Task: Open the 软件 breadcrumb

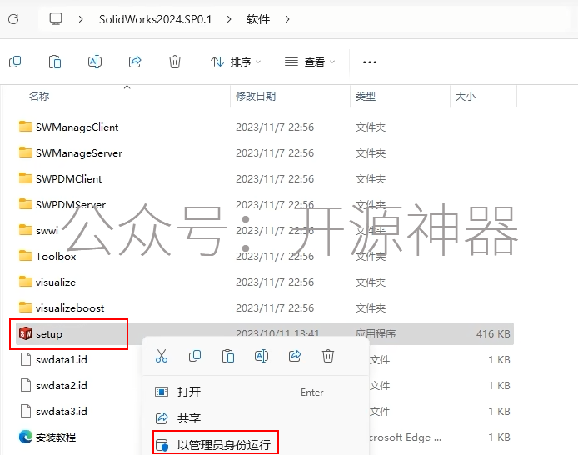Action: [258, 19]
